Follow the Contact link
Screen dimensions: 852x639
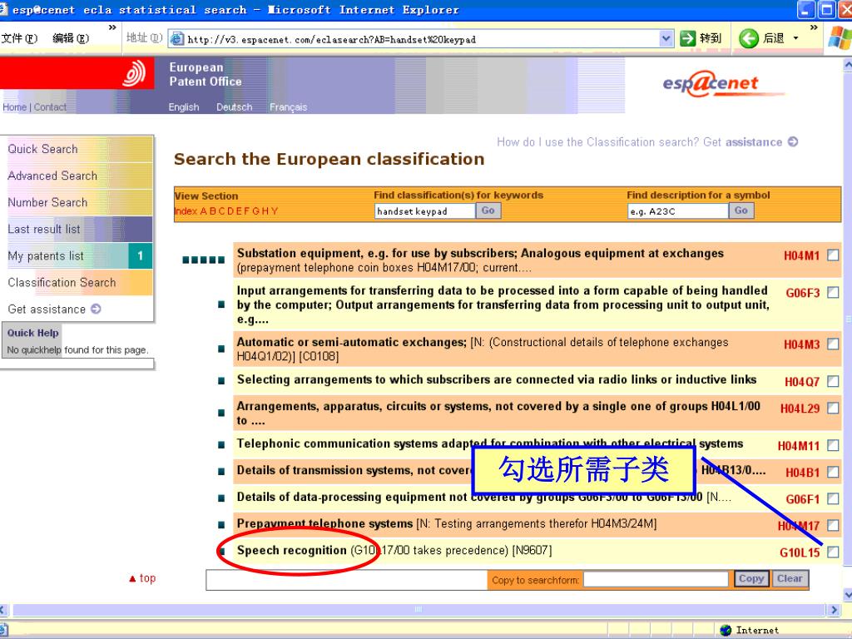pyautogui.click(x=50, y=107)
